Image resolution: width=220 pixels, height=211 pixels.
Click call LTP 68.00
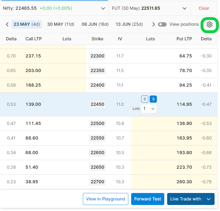tap(32, 153)
